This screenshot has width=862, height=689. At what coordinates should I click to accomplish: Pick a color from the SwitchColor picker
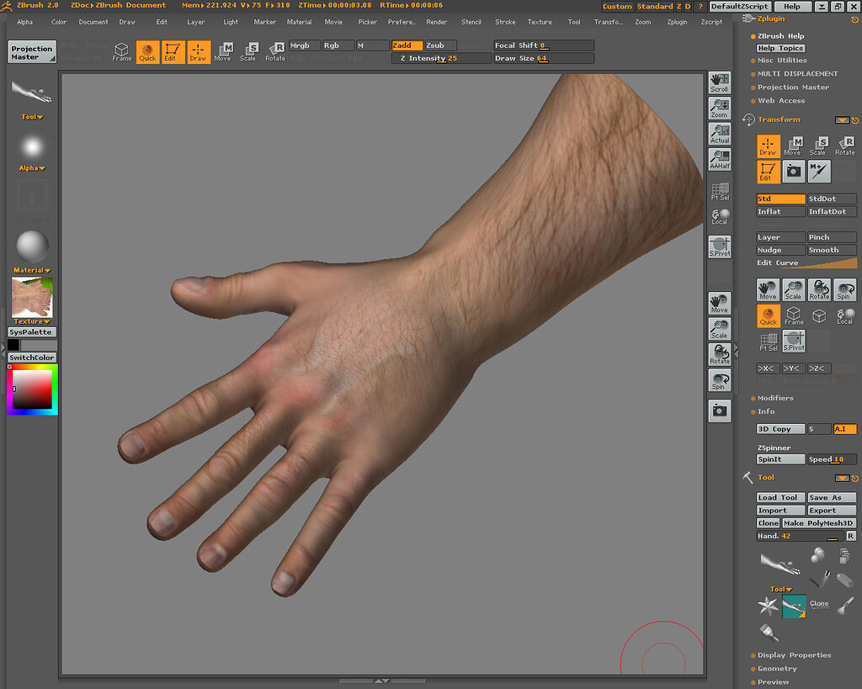point(31,389)
